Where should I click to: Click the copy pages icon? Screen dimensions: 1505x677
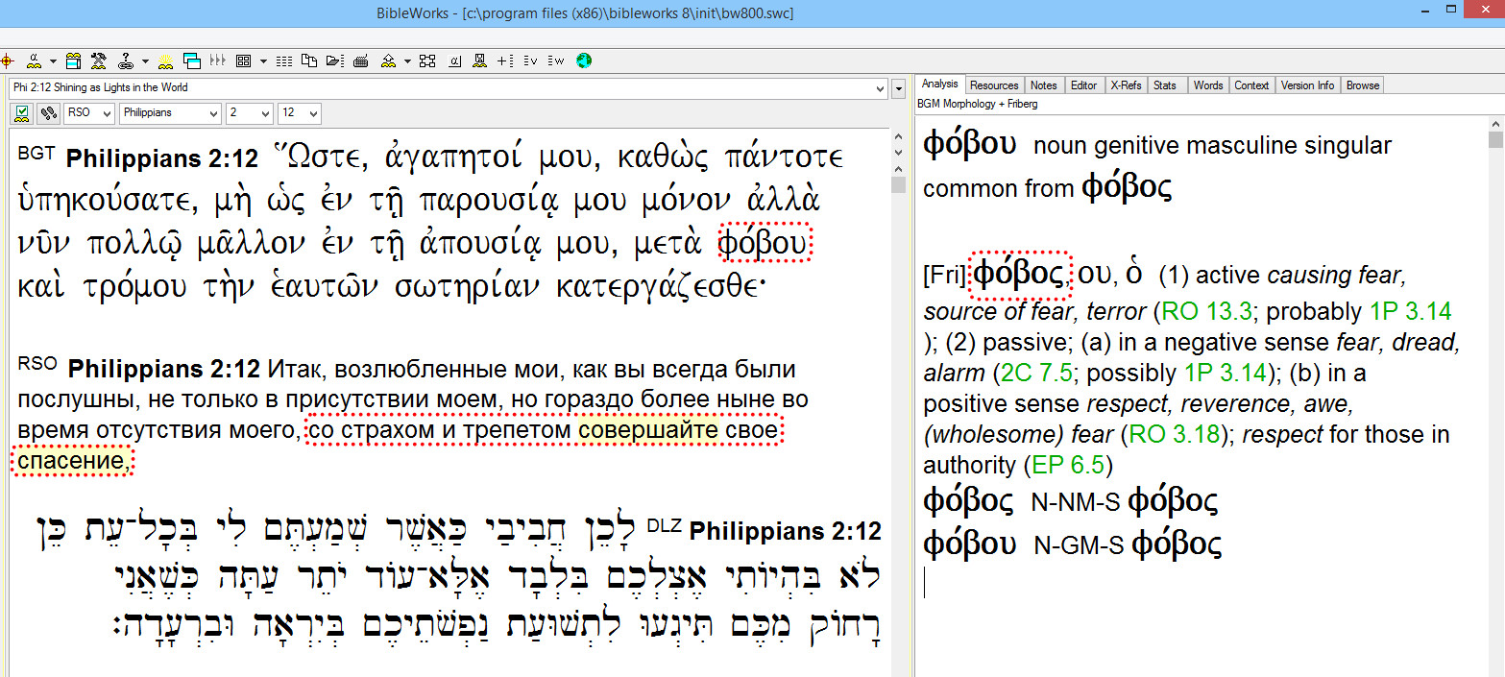pos(309,60)
